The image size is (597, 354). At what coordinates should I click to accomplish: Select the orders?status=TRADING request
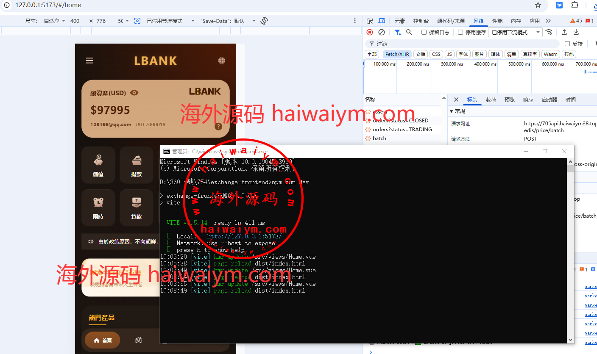pos(402,130)
